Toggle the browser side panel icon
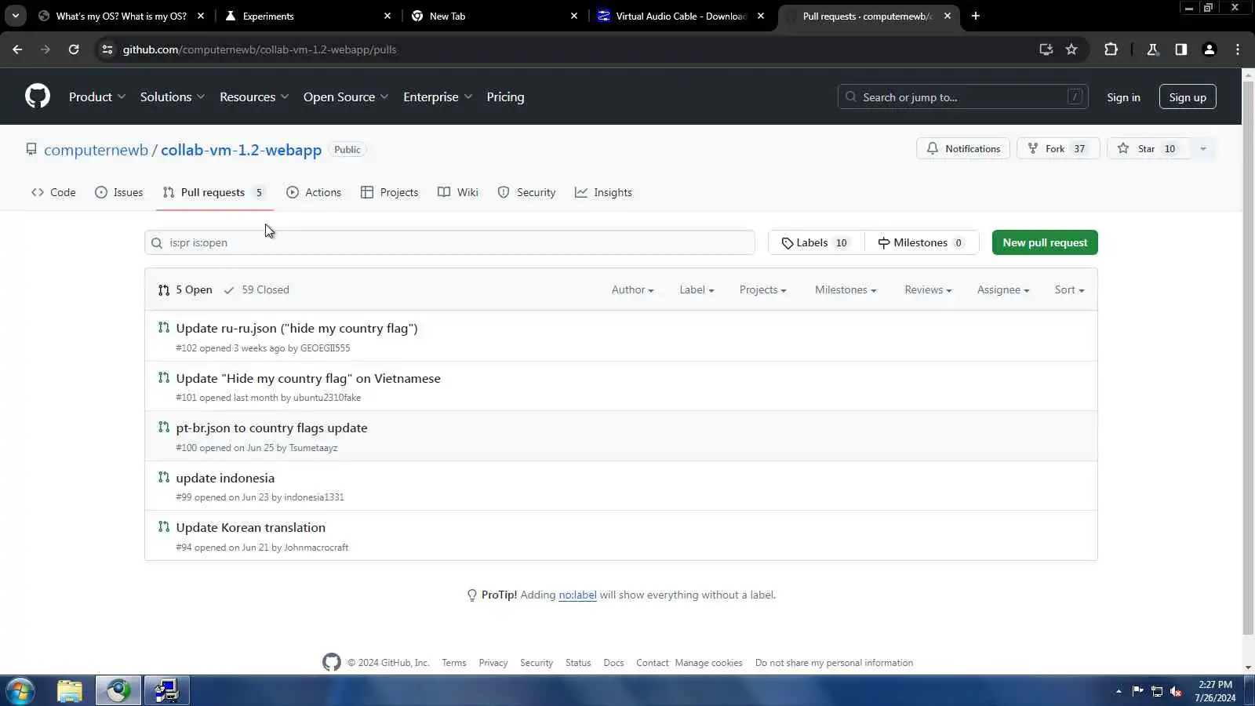This screenshot has width=1255, height=706. click(x=1181, y=49)
